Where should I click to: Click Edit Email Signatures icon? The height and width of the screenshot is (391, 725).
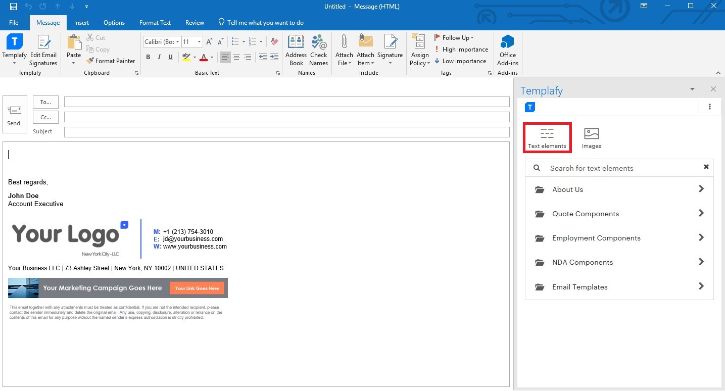coord(43,50)
